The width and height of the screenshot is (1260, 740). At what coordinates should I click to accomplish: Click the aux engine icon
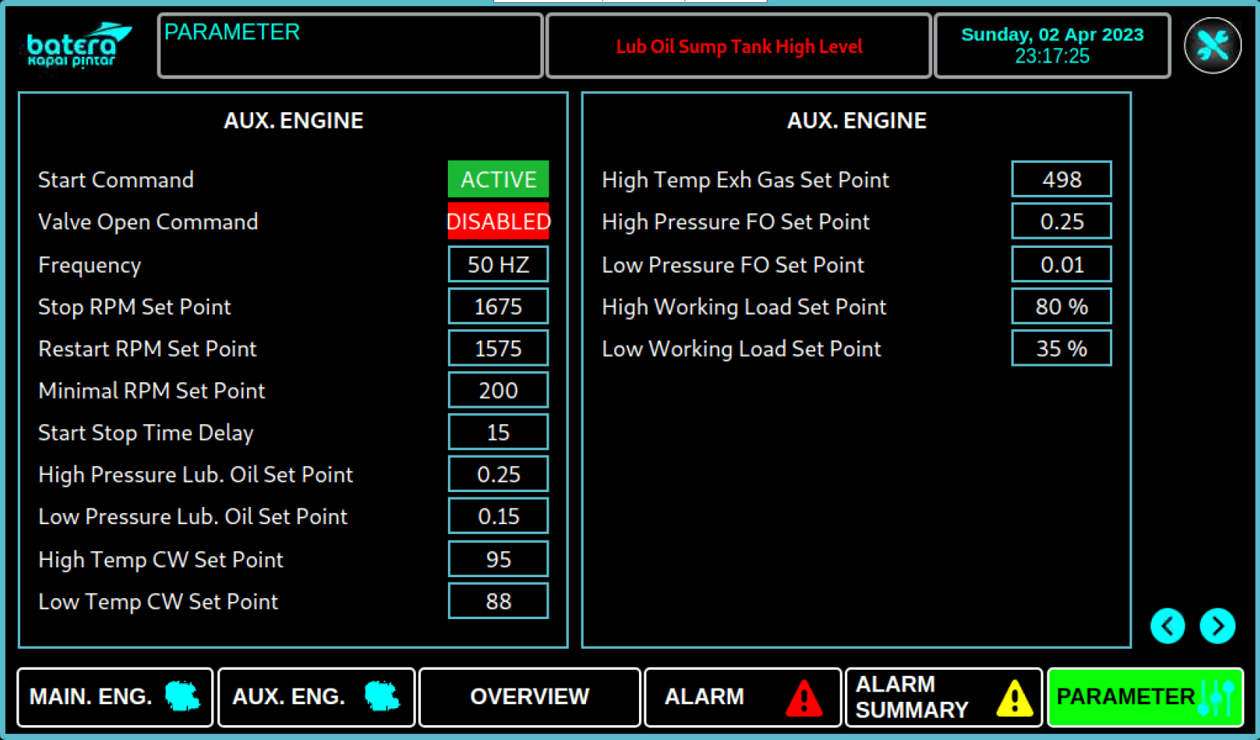[382, 696]
